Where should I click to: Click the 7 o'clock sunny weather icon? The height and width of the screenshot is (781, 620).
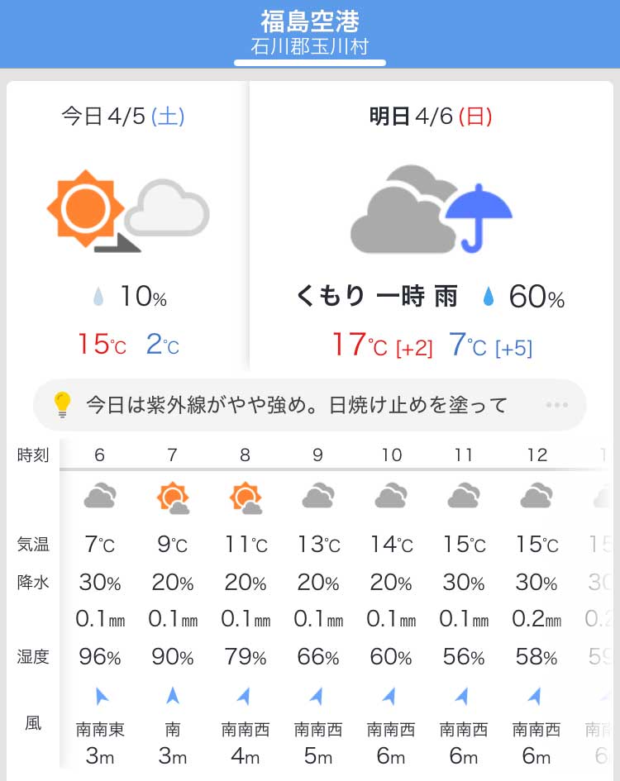tap(173, 498)
